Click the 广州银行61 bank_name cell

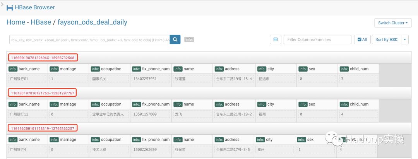[27, 79]
